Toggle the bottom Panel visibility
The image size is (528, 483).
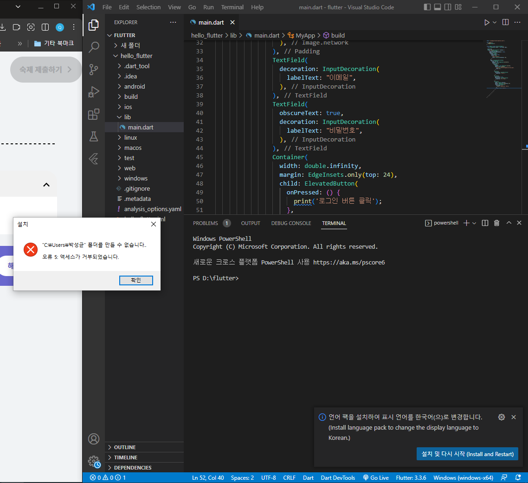(438, 7)
